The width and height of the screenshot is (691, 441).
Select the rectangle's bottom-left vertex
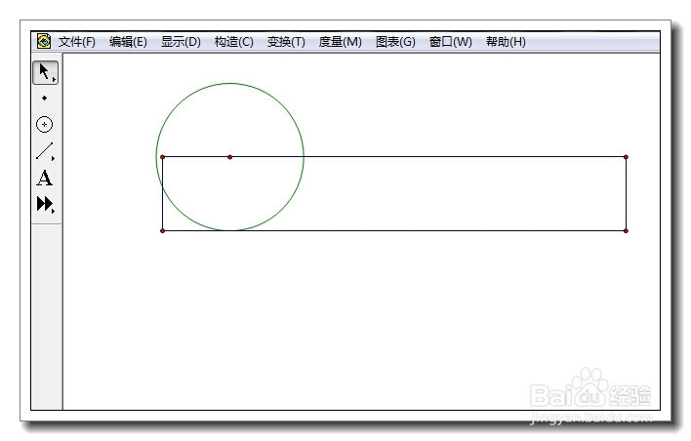163,230
